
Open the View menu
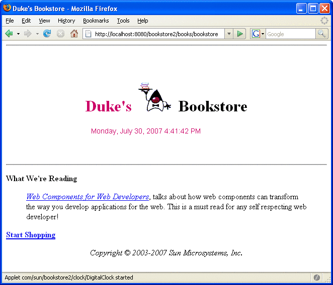pos(44,21)
